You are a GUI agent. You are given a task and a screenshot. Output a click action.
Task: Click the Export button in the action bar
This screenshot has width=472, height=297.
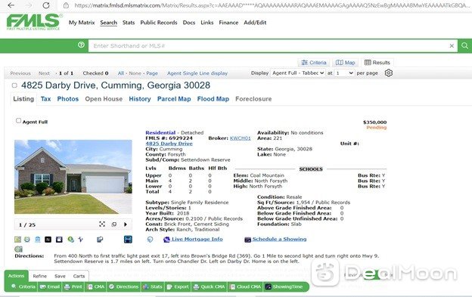click(178, 286)
